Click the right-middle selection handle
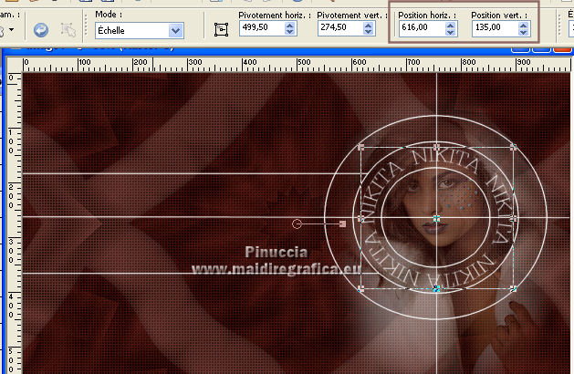574x374 pixels. tap(513, 219)
